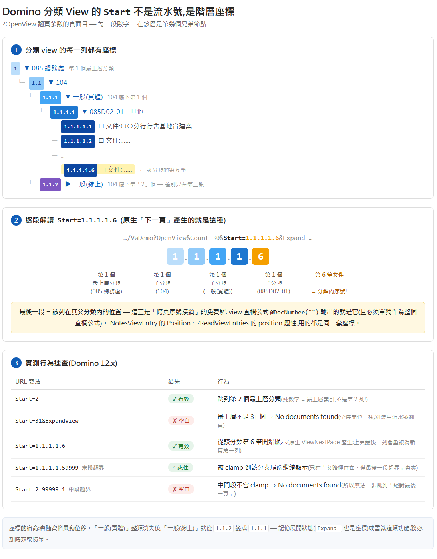Image resolution: width=437 pixels, height=559 pixels.
Task: Click the heading 分類 view 的每一列都有座標
Action: pos(71,50)
